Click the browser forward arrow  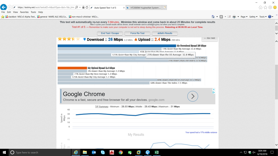tap(9, 7)
